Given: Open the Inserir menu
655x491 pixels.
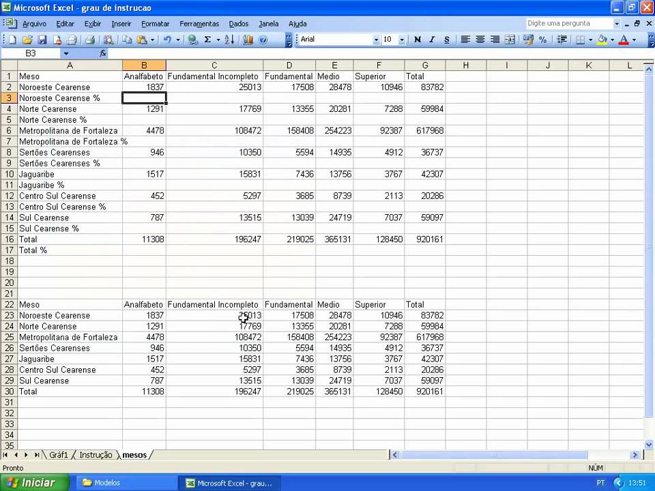Looking at the screenshot, I should click(121, 24).
